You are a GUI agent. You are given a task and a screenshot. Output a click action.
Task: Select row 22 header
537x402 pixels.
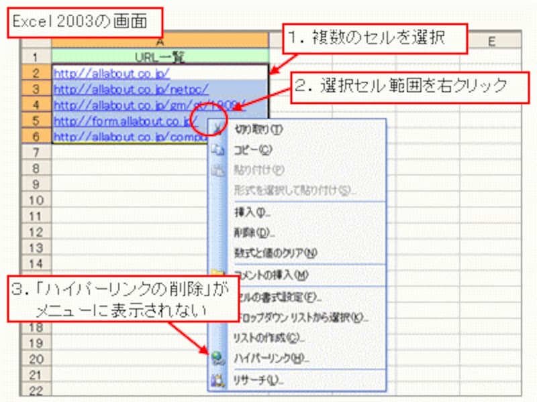point(36,391)
